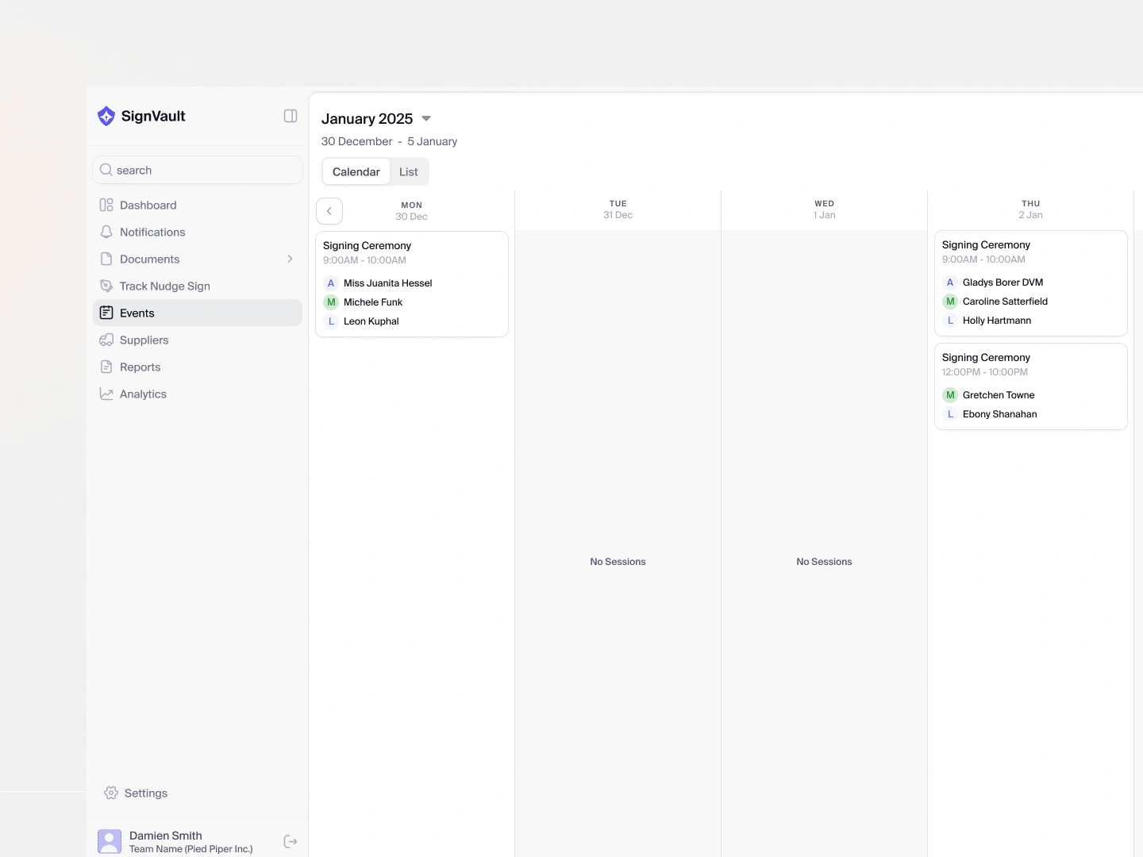Select attendee name Ebony Shanahan
The width and height of the screenshot is (1143, 857).
(1000, 414)
